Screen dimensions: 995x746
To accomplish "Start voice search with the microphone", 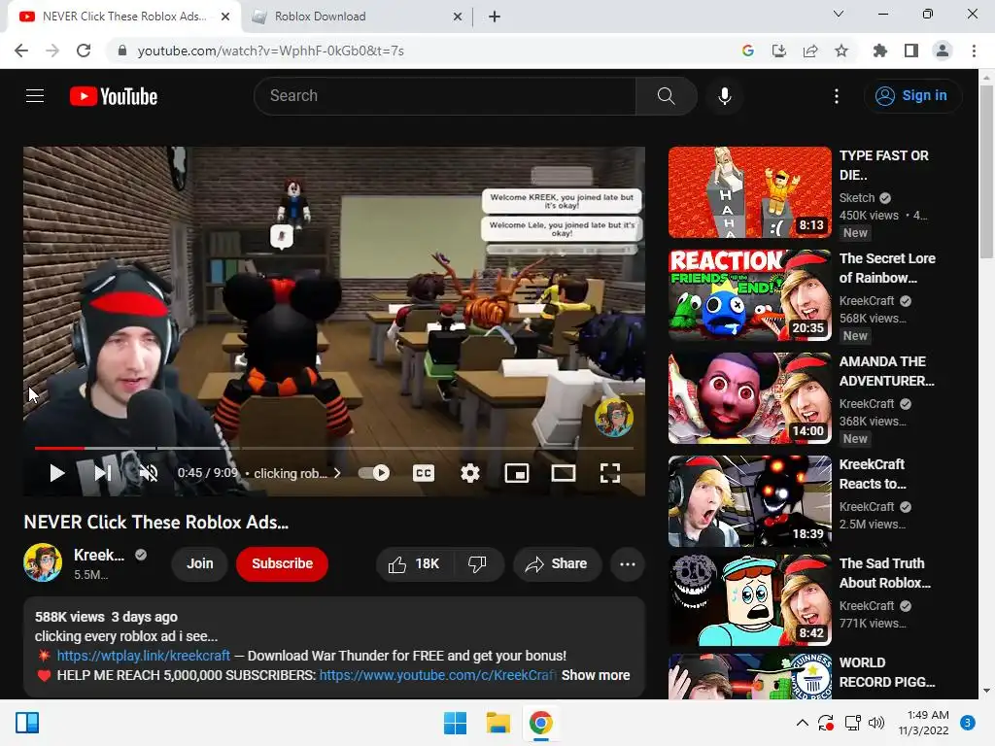I will click(725, 96).
